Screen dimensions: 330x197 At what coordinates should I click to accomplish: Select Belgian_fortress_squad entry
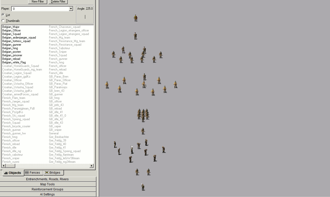16,41
